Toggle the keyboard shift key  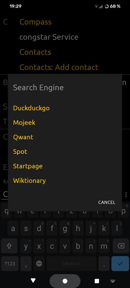tap(9, 246)
